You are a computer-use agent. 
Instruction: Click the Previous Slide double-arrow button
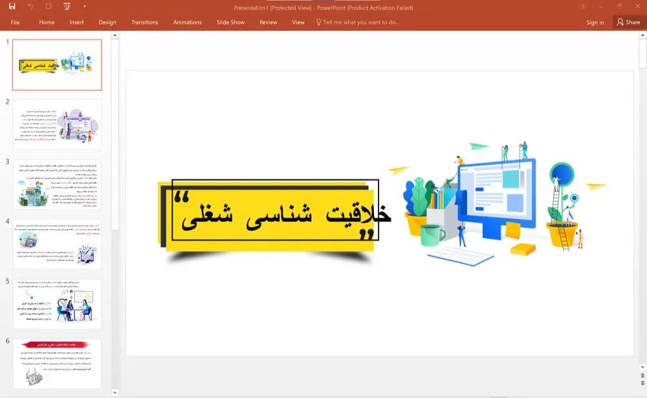tap(642, 376)
